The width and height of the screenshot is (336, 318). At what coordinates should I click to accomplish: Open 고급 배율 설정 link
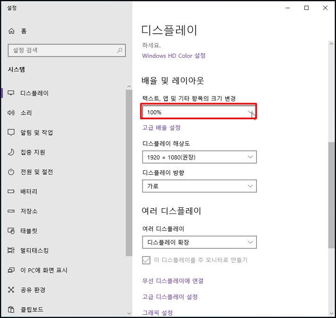coord(161,128)
